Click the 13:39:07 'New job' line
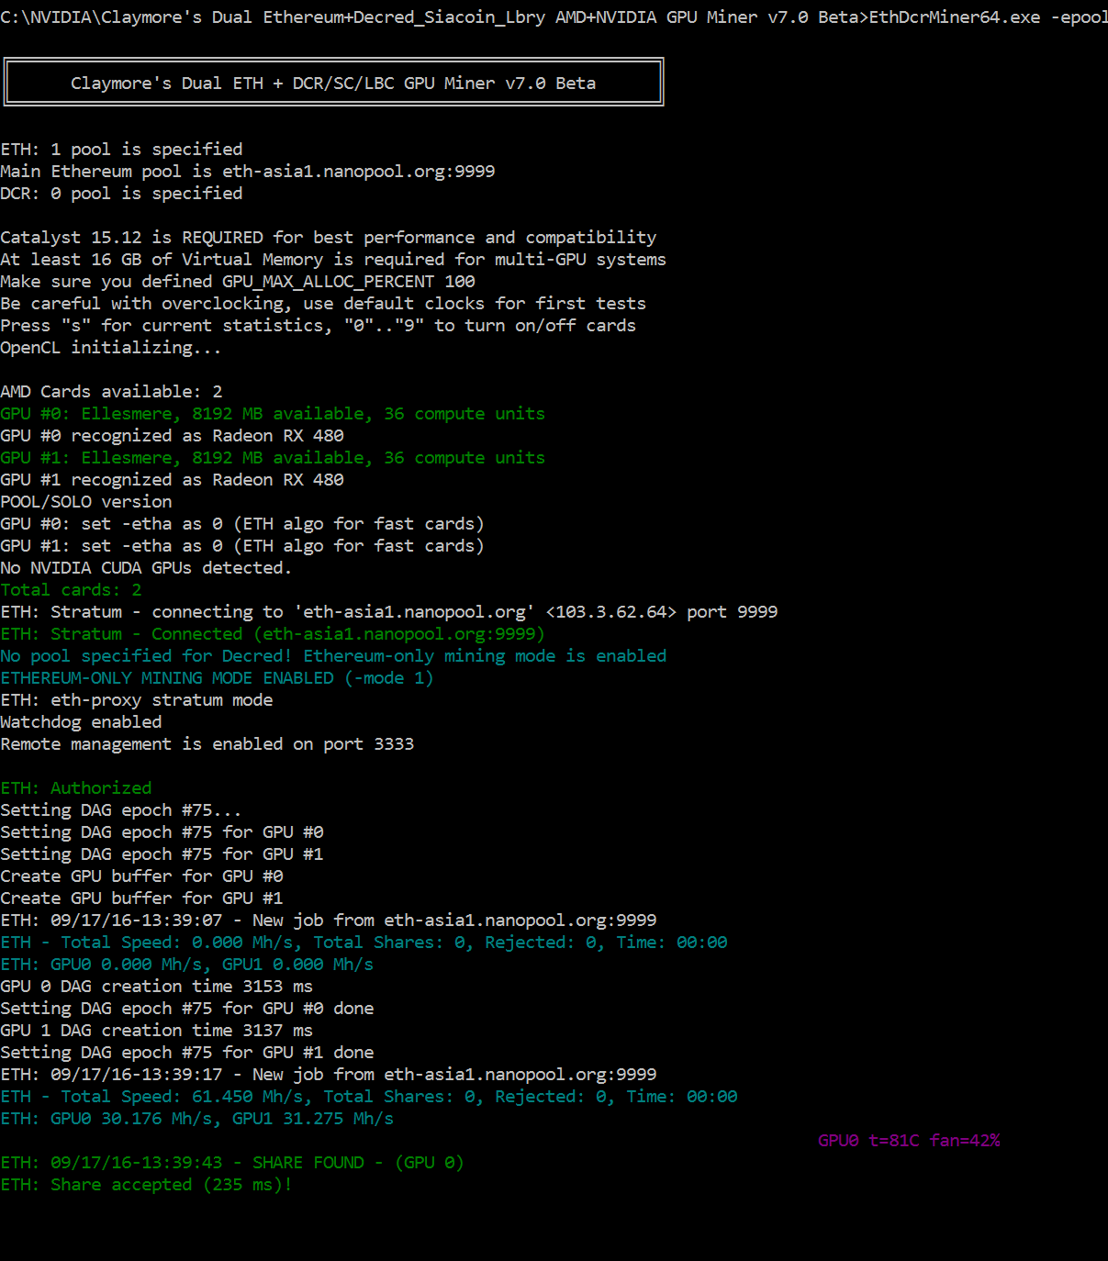The height and width of the screenshot is (1261, 1108). coord(329,921)
